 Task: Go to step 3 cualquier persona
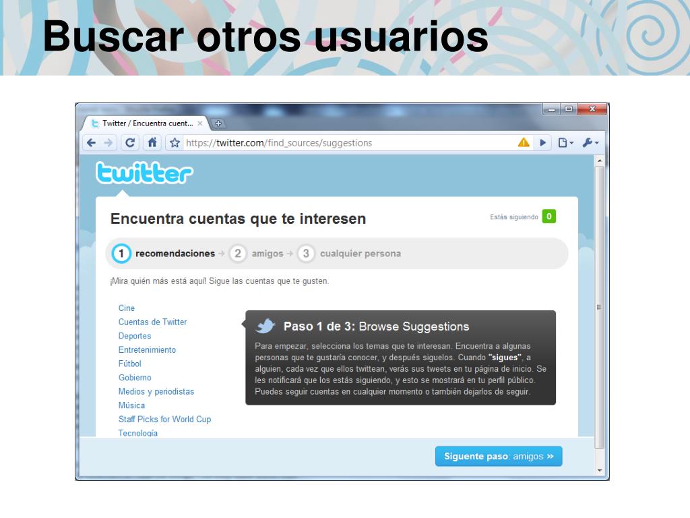350,254
